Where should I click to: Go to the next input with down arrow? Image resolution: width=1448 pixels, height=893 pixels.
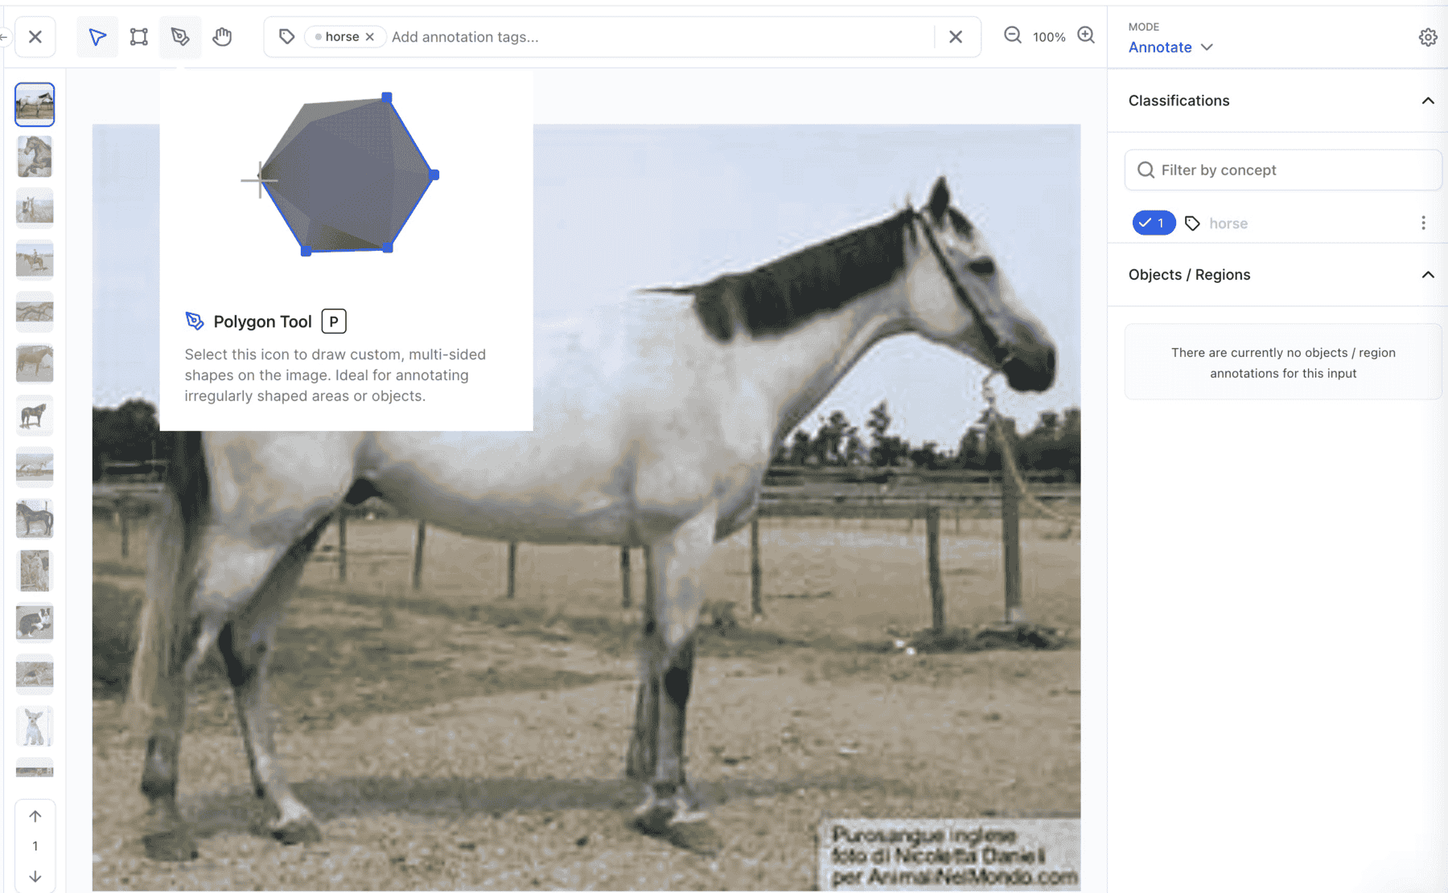(35, 876)
